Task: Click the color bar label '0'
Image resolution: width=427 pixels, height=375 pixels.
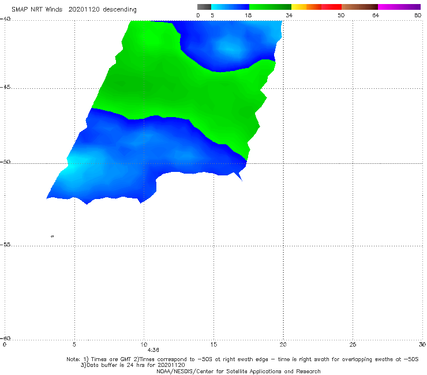Action: pos(198,15)
